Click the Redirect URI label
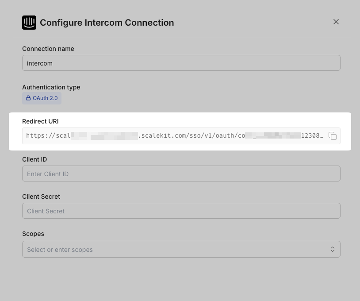 (x=40, y=121)
